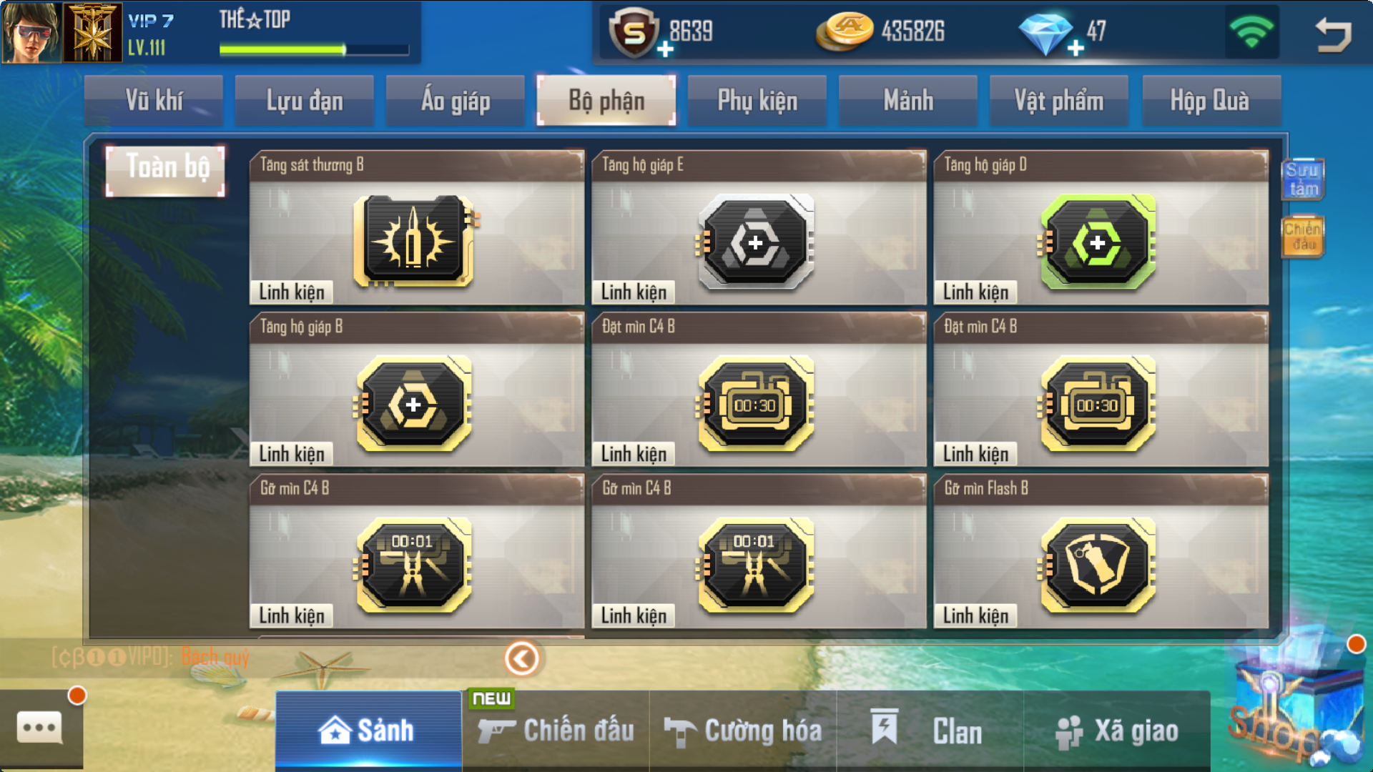Select the Tăng sát thương B bullet icon

coord(415,241)
